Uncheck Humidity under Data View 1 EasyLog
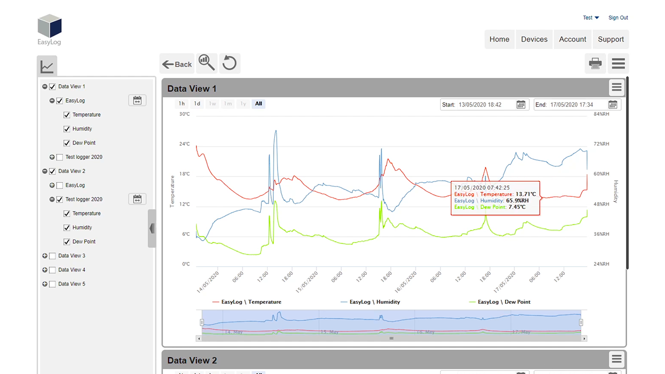This screenshot has height=374, width=665. click(67, 129)
